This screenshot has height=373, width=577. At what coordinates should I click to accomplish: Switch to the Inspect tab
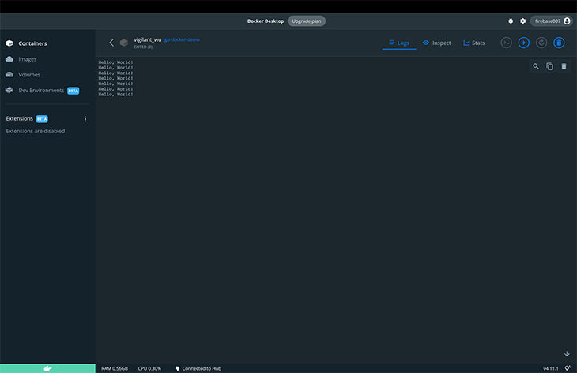point(436,43)
